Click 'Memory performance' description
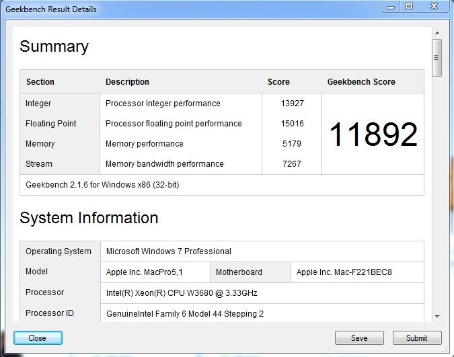This screenshot has height=357, width=454. pos(144,144)
